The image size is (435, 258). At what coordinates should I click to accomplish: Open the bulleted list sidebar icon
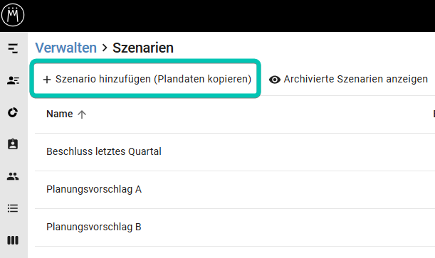(x=13, y=208)
